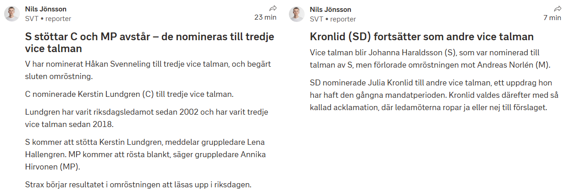
Task: Select the paragraph 'Lundgren har varit riksdagsledamot sedan 2002'
Action: (146, 117)
